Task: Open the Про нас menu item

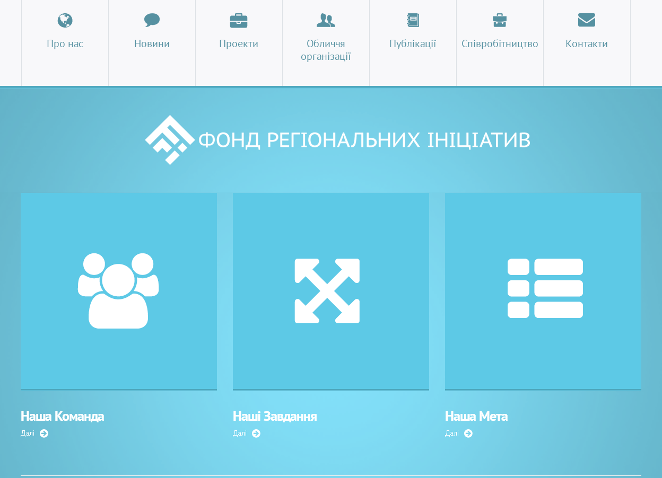Action: [x=65, y=44]
